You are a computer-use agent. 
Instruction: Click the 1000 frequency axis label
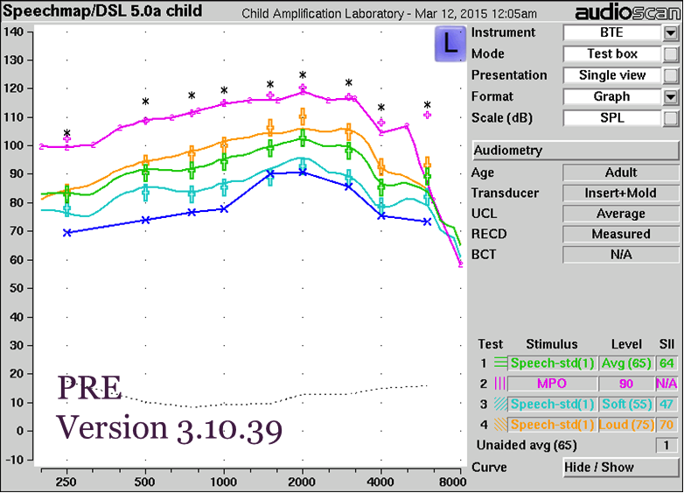tap(223, 482)
